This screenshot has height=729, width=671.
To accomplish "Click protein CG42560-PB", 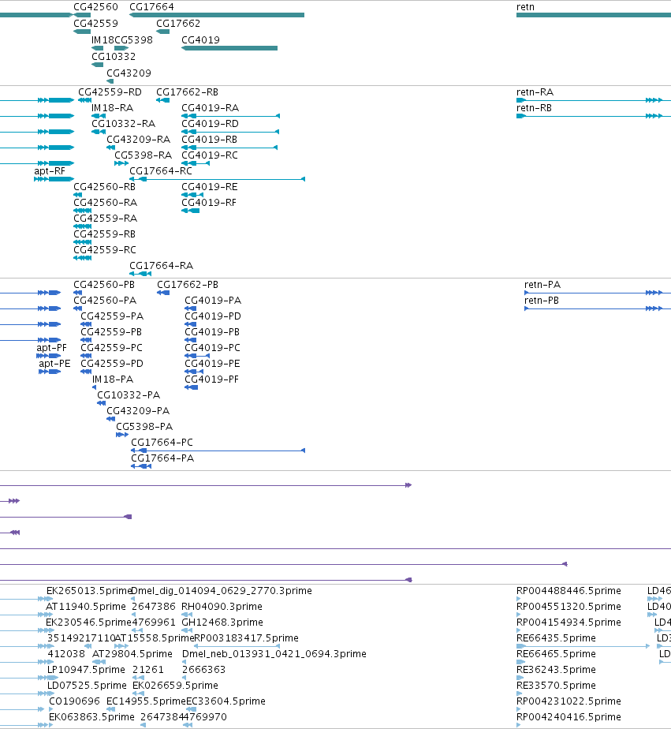I will (104, 285).
